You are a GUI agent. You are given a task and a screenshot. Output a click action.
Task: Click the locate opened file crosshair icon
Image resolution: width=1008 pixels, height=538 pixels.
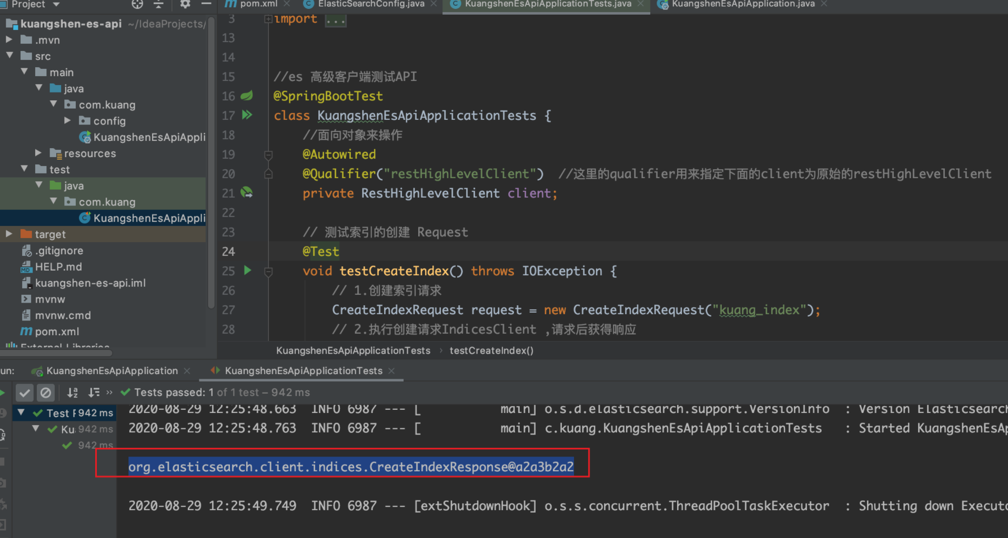point(137,4)
